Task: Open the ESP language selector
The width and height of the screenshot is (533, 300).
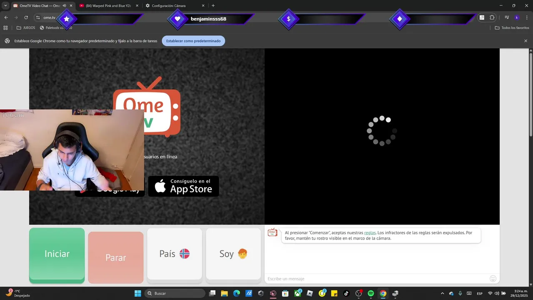Action: (x=480, y=293)
